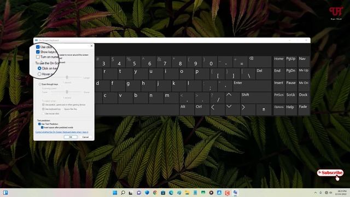Tap the letter h key
This screenshot has width=350, height=197.
click(x=148, y=85)
